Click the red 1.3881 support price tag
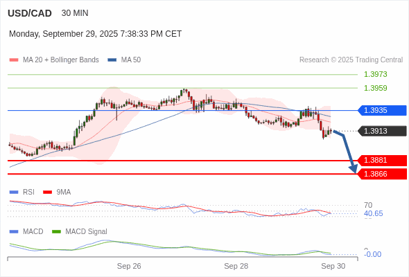The width and height of the screenshot is (409, 277). coord(382,160)
